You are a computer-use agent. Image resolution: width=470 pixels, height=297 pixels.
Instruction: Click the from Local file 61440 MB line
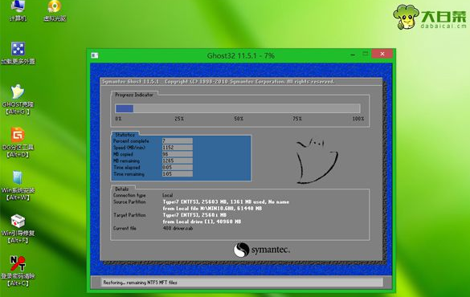coord(212,209)
